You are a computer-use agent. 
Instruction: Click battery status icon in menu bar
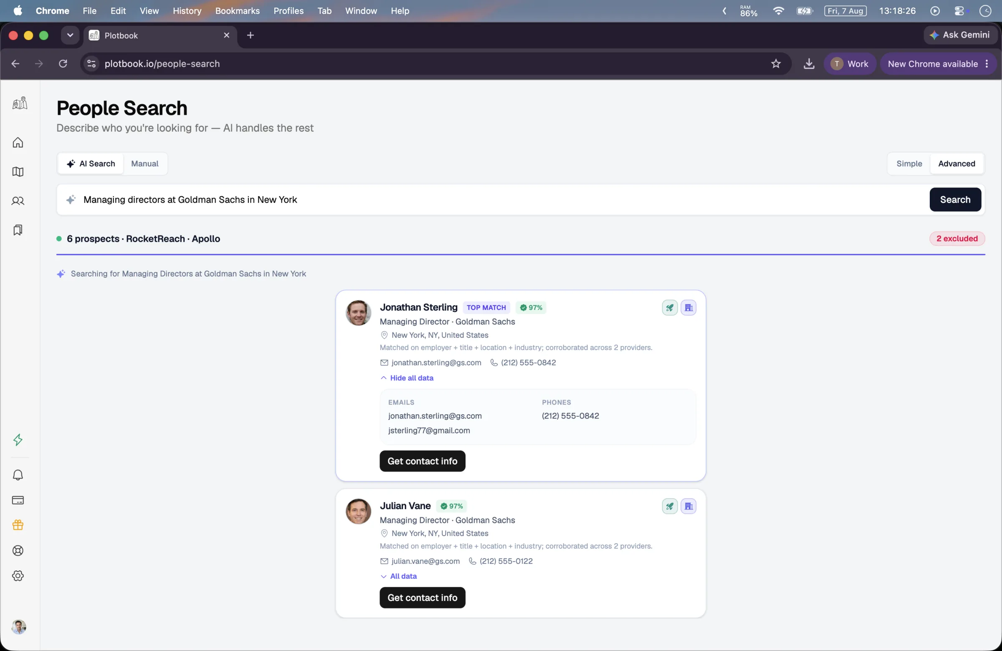(x=804, y=11)
